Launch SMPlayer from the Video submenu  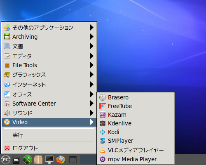[x=136, y=141]
